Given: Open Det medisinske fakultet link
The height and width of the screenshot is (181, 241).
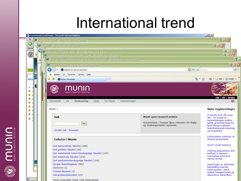Looking at the screenshot, I should click(66, 157).
